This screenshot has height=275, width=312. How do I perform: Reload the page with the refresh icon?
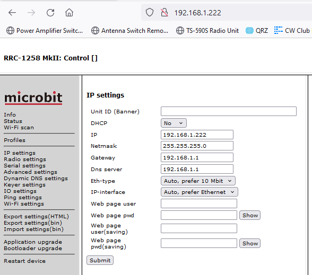coord(50,13)
